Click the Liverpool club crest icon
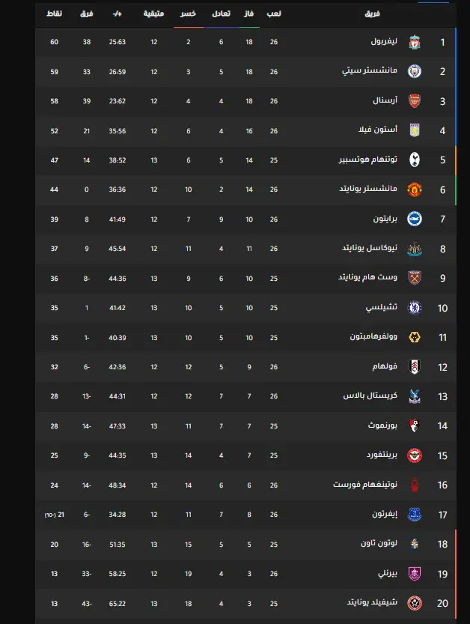470x624 pixels. [415, 42]
